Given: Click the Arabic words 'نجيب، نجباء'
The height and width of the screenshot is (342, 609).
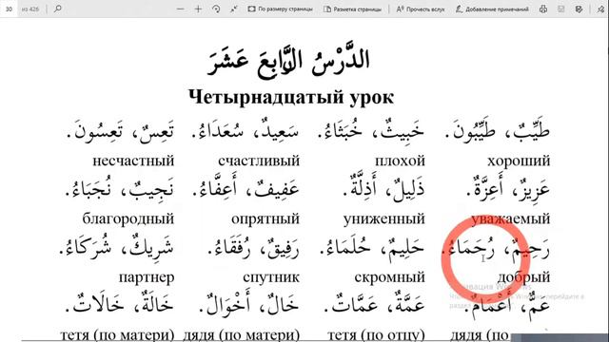Looking at the screenshot, I should [x=120, y=188].
